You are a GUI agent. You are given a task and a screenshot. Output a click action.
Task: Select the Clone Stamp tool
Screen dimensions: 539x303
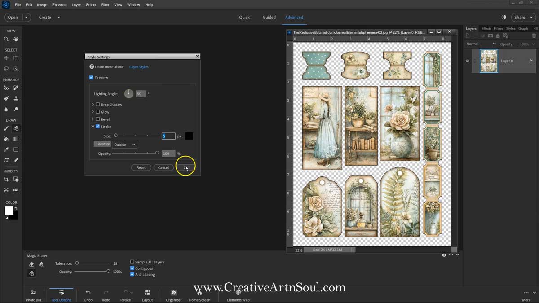click(x=16, y=98)
